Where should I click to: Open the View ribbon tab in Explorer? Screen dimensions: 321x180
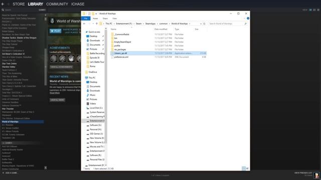[x=114, y=18]
